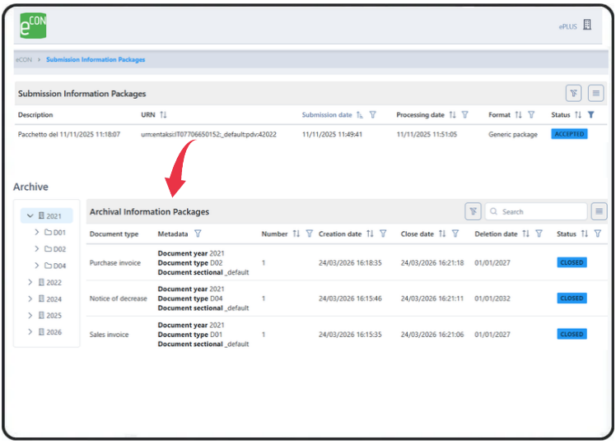Filter Submission Packages by Status
This screenshot has height=444, width=616.
pos(590,115)
